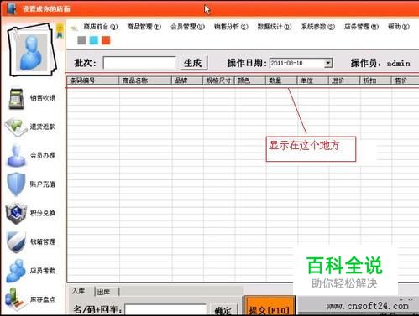The width and height of the screenshot is (419, 316).
Task: Choose the blue theme color swatch
Action: pyautogui.click(x=94, y=40)
